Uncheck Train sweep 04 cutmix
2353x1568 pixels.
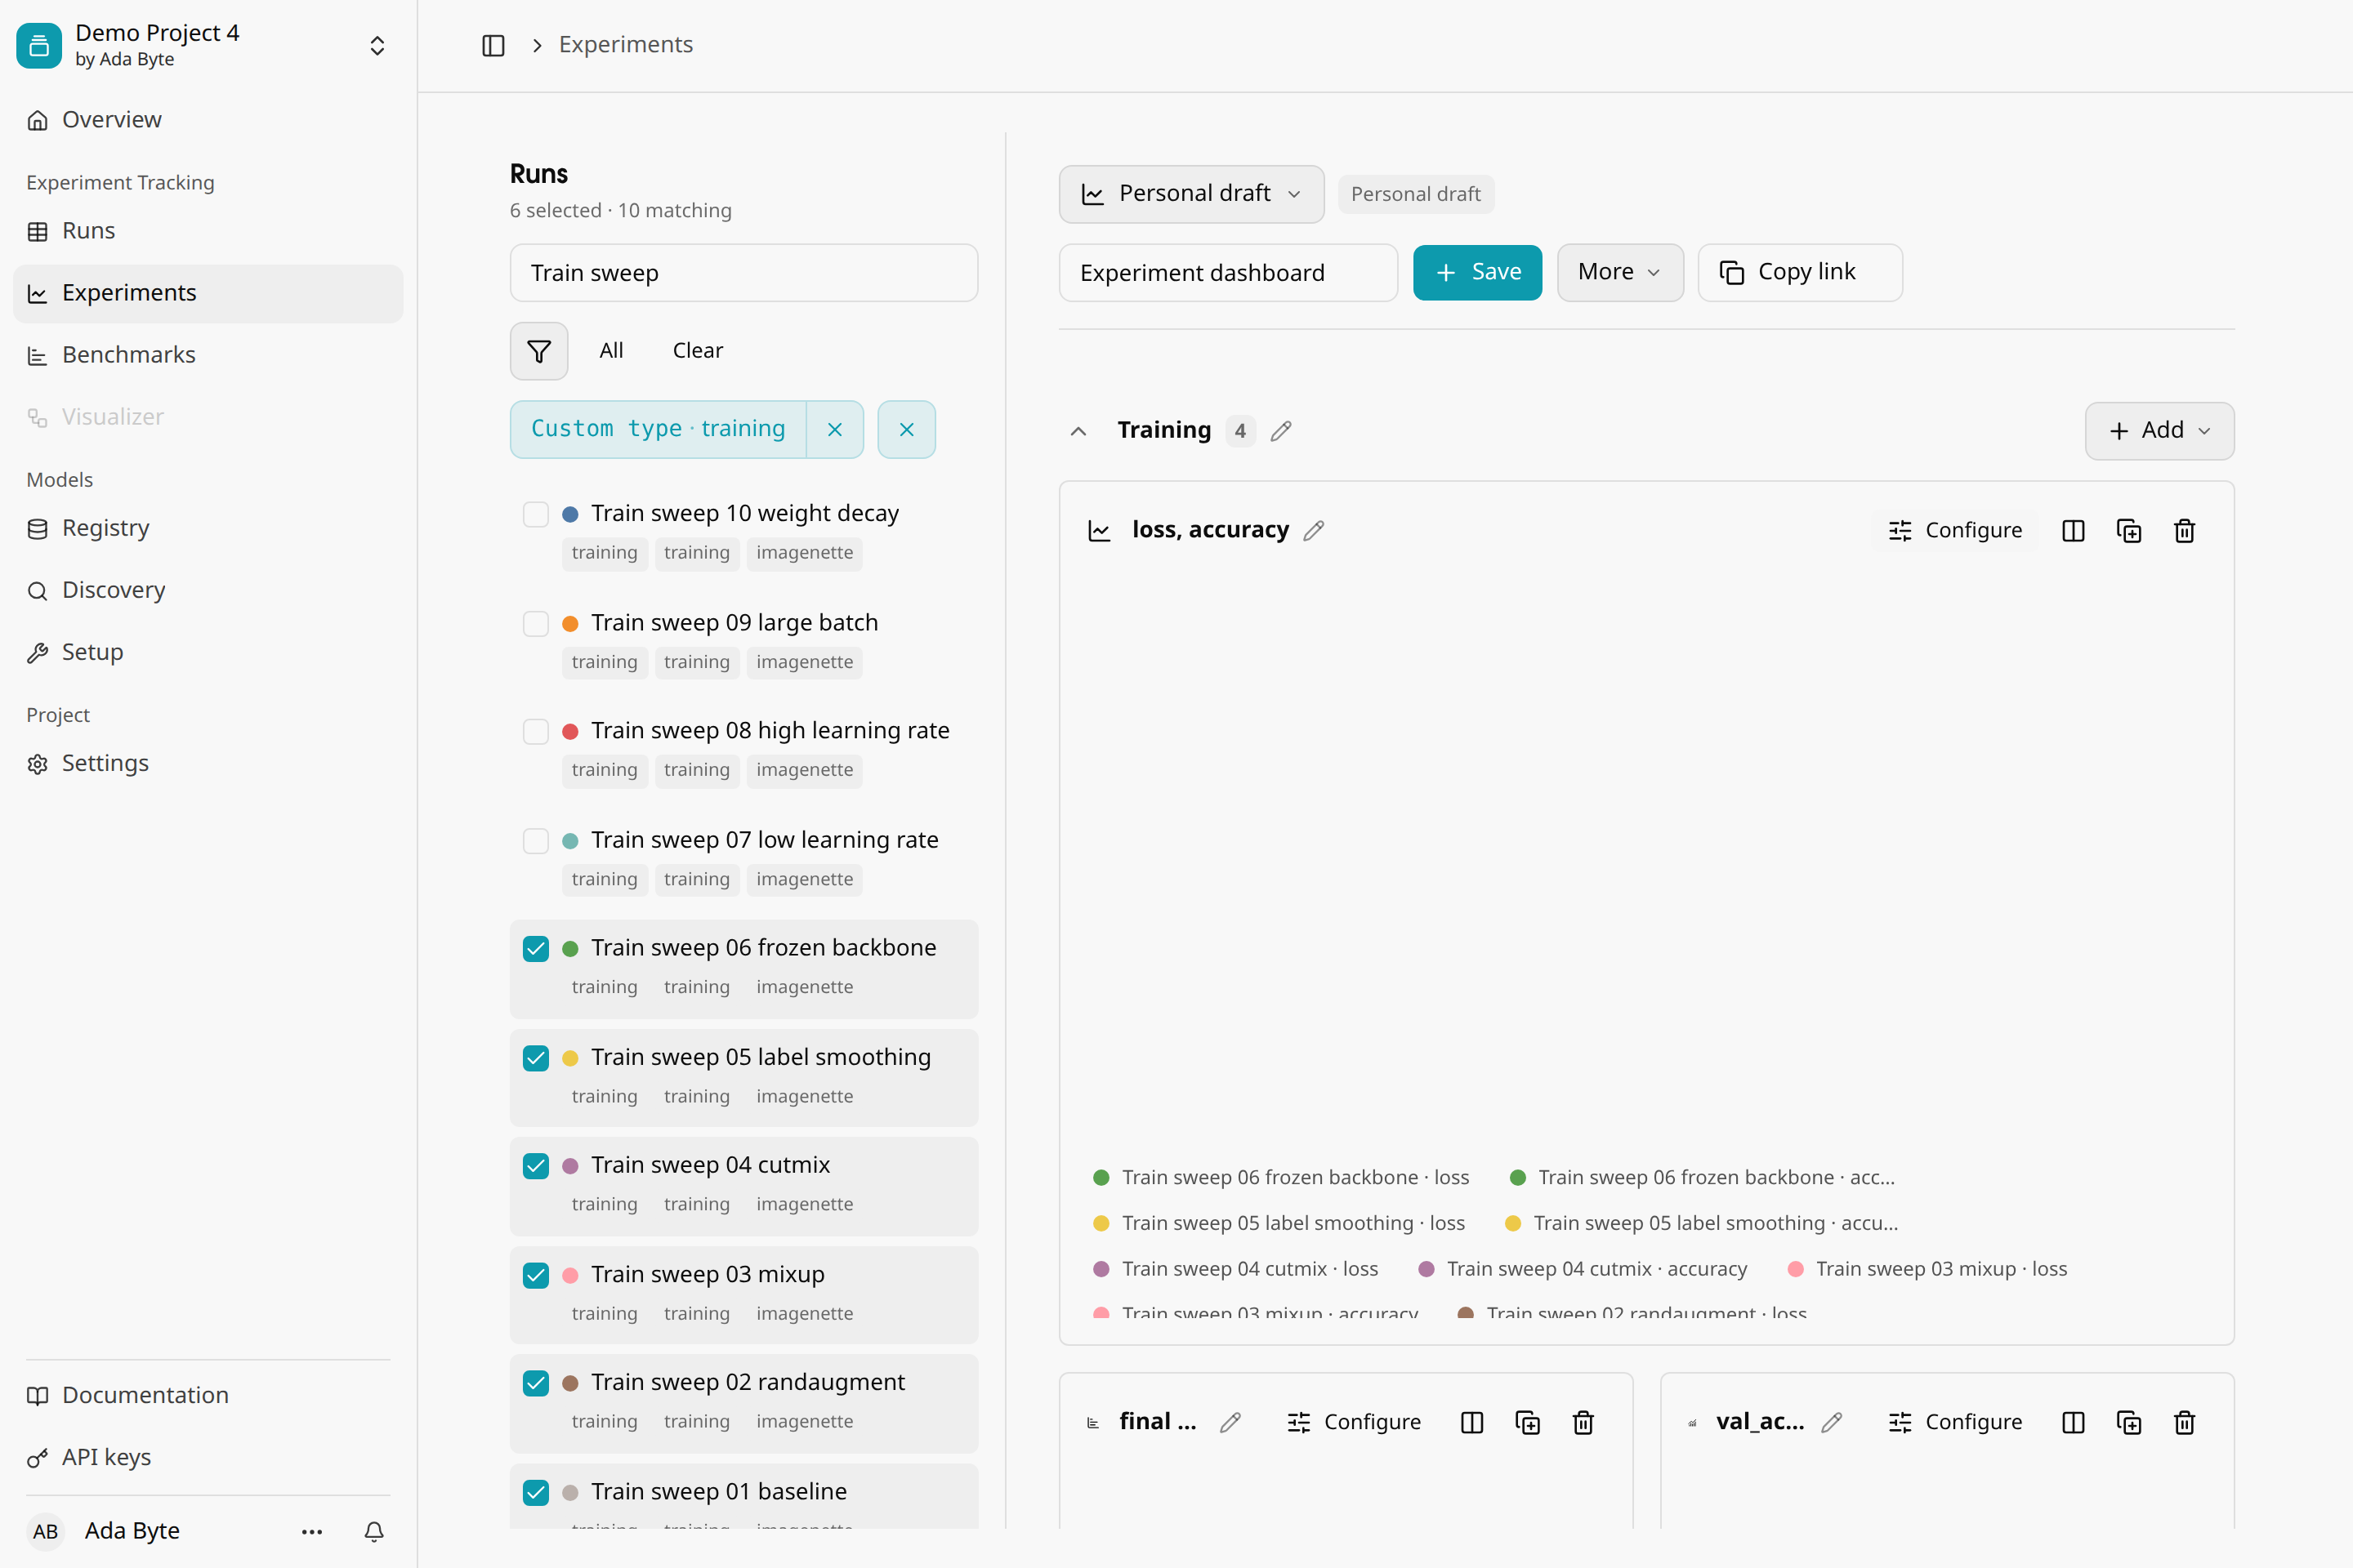tap(536, 1166)
